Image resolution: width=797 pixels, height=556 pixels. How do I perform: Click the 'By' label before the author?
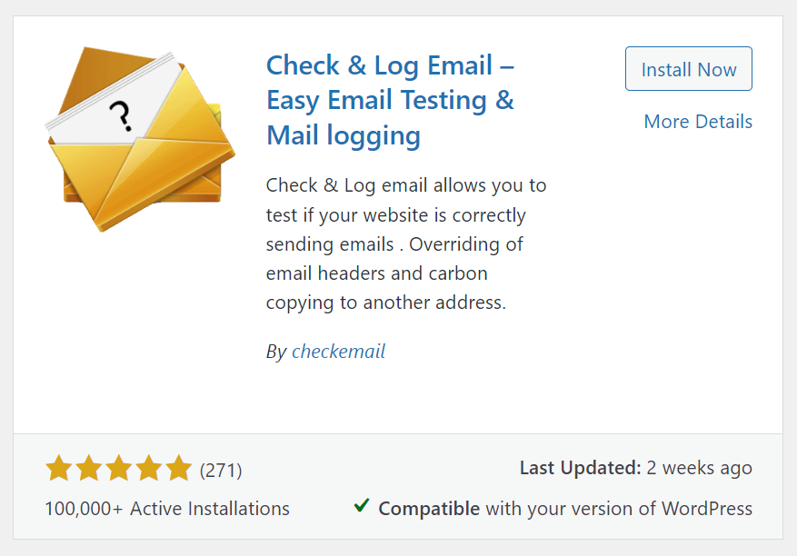pos(276,352)
